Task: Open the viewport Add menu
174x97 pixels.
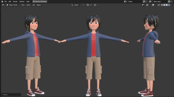Action: [x=34, y=5]
